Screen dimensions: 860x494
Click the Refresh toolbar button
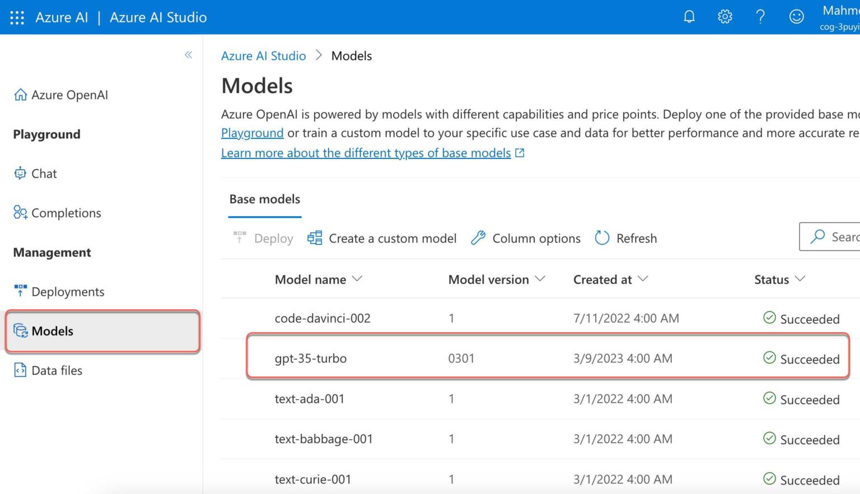point(625,238)
